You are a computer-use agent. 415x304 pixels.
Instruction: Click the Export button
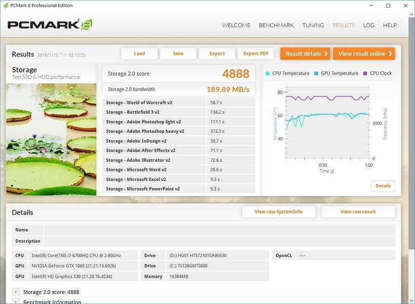point(217,53)
